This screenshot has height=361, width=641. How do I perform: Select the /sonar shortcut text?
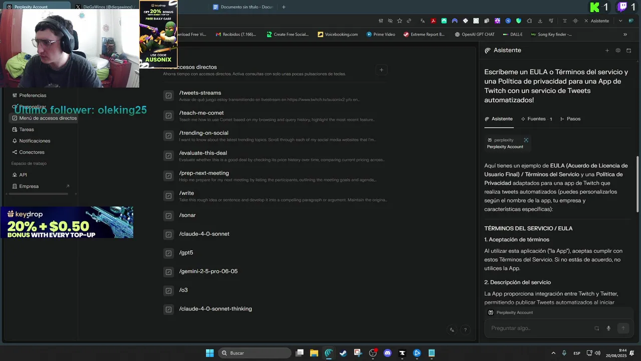(187, 215)
